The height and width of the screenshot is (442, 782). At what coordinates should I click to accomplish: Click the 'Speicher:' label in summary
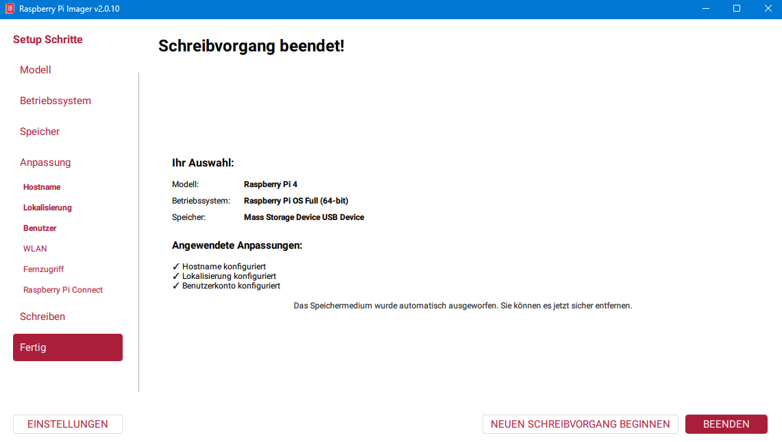pos(188,217)
